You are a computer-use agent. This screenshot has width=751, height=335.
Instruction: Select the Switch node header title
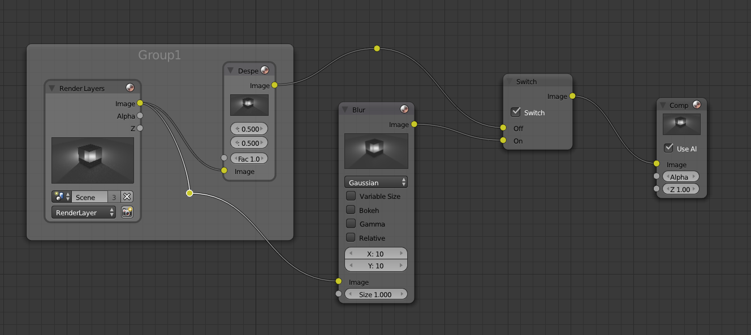pos(526,81)
